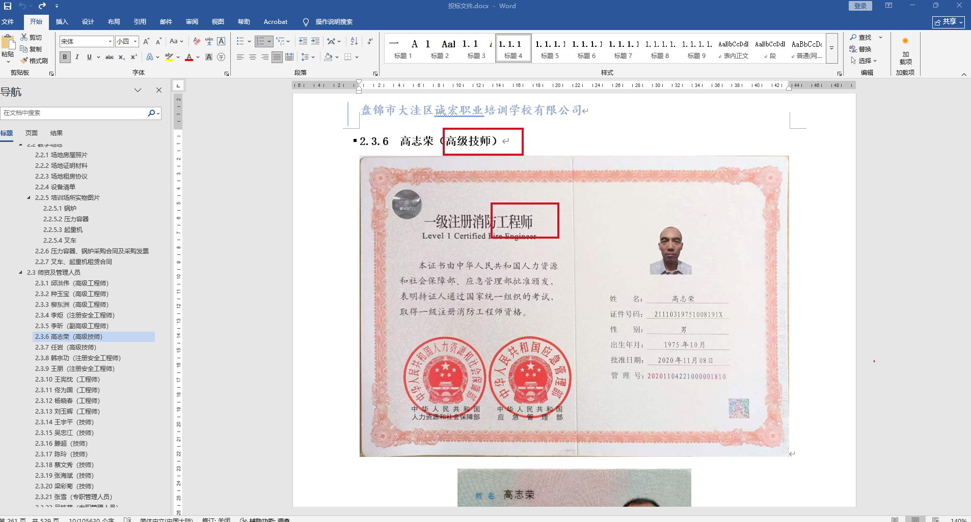The height and width of the screenshot is (522, 971).
Task: Open the font name 宋体 dropdown
Action: point(110,41)
